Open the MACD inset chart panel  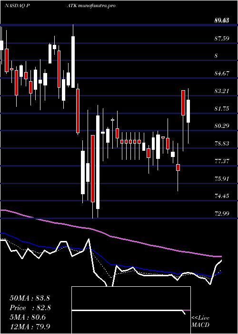131,310
